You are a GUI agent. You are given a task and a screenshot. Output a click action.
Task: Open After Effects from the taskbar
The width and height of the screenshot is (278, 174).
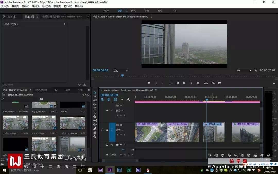(100, 170)
